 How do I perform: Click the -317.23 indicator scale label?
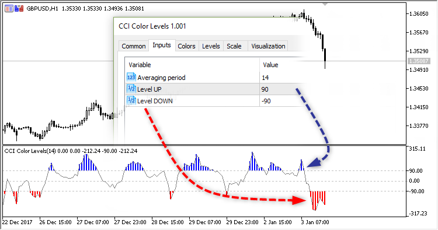click(x=418, y=214)
